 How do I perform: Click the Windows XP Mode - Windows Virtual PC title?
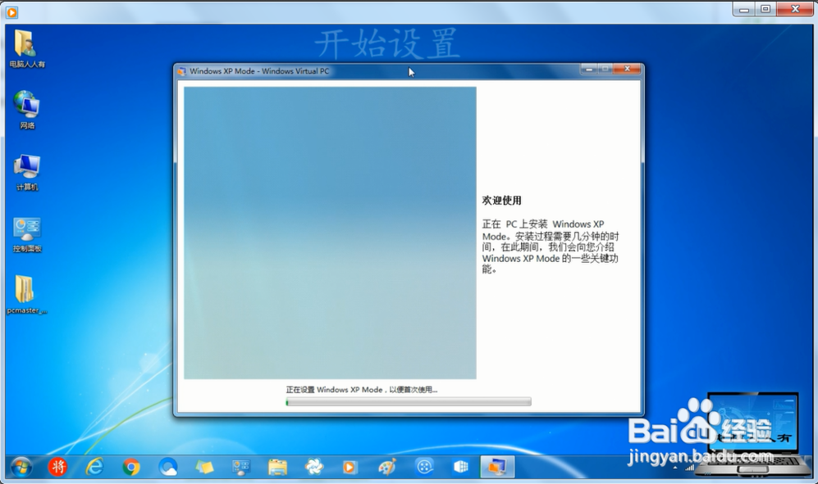(x=259, y=71)
